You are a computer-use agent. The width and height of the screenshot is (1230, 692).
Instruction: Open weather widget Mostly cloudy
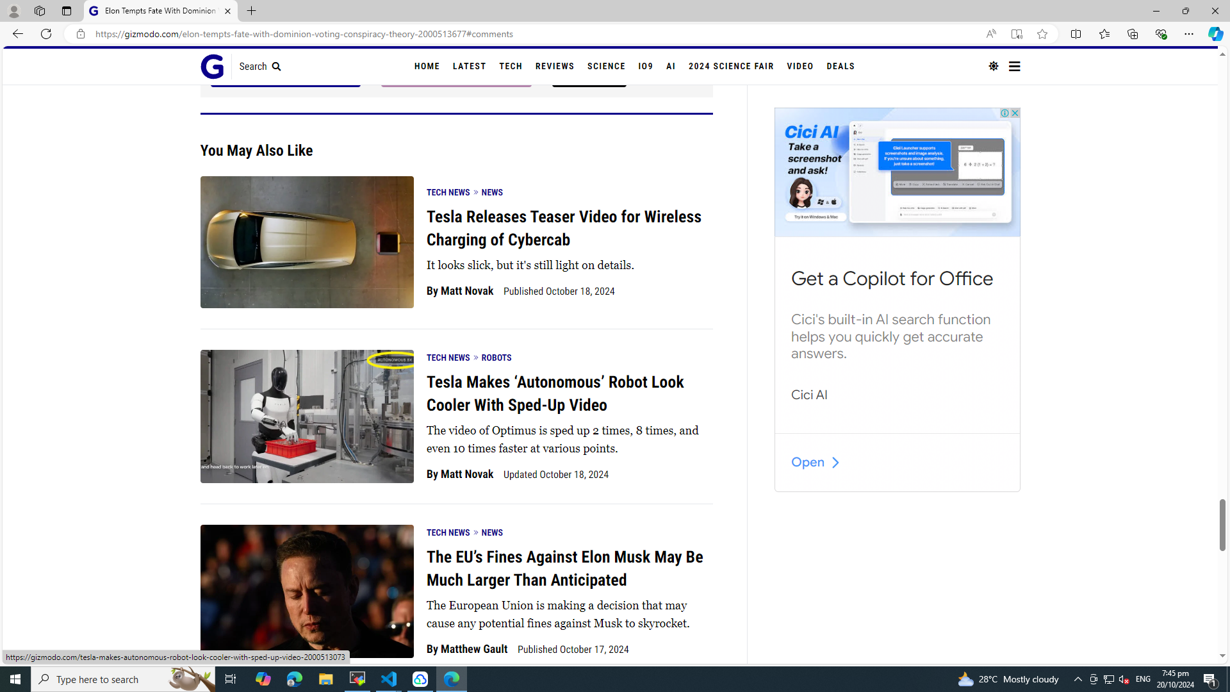click(1008, 679)
